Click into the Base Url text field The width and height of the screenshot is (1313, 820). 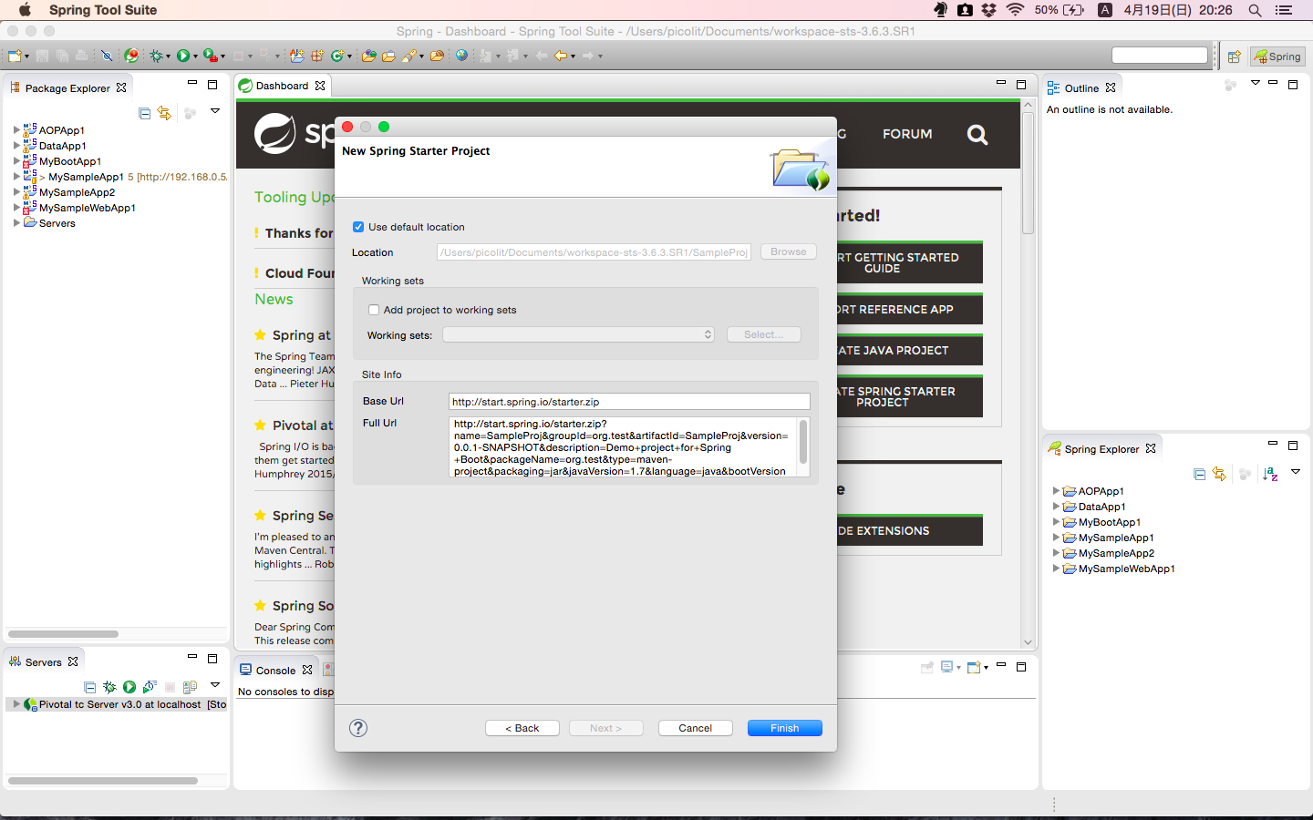pyautogui.click(x=628, y=402)
